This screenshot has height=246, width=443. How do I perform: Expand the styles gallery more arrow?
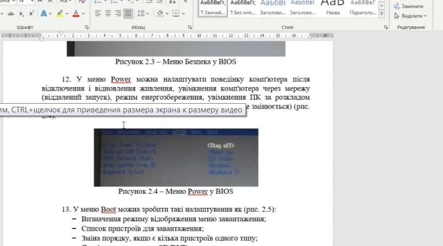click(x=382, y=13)
